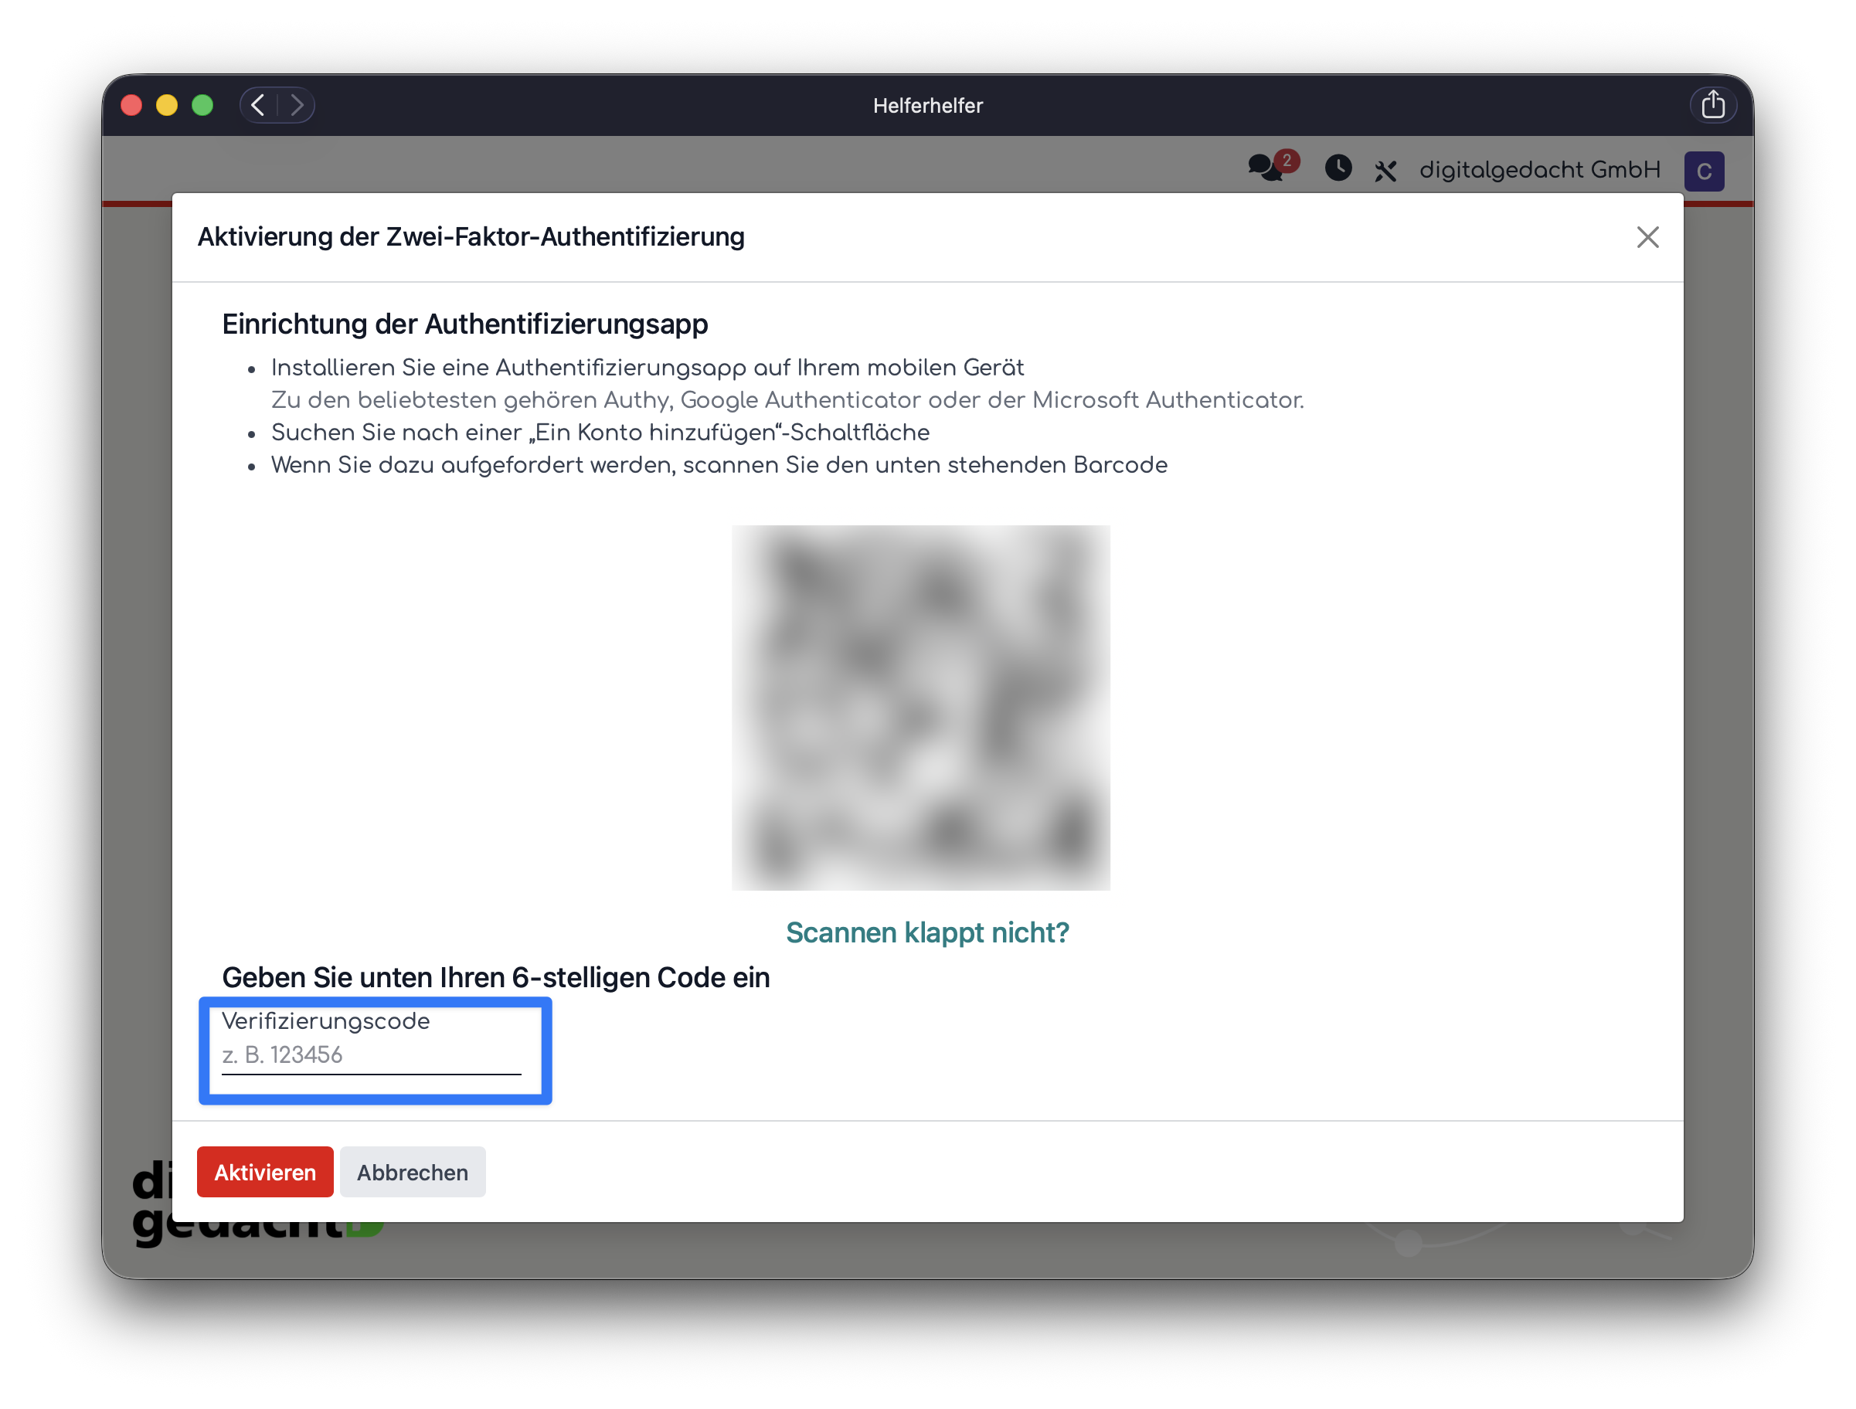Click the heading 'Einrichtung der Authentifizierungsapp'
The width and height of the screenshot is (1856, 1409).
click(x=465, y=324)
